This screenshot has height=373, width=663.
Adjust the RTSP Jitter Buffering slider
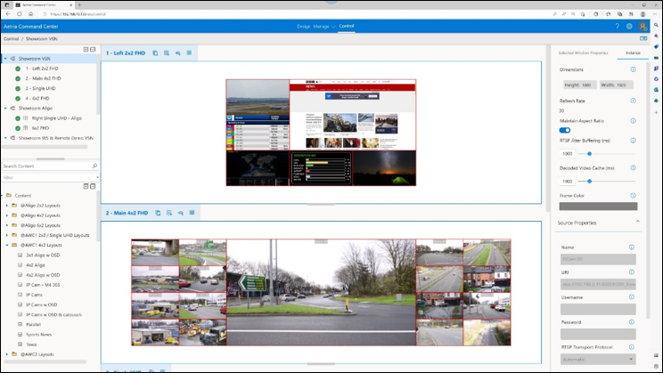pyautogui.click(x=590, y=153)
